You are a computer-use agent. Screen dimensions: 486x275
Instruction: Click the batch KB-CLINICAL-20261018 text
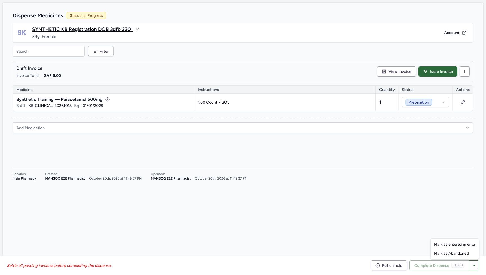click(50, 106)
